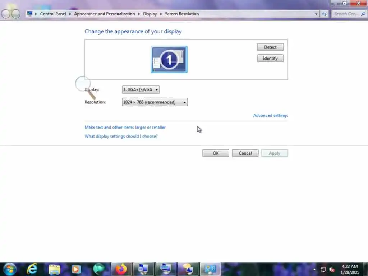Click the muted volume tray icon

332,270
